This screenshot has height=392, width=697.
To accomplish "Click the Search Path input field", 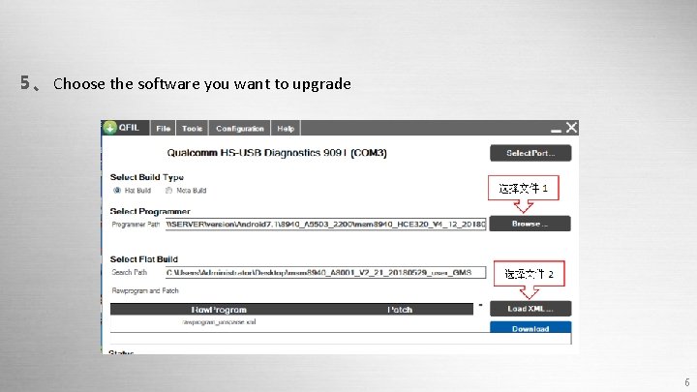I will [326, 272].
